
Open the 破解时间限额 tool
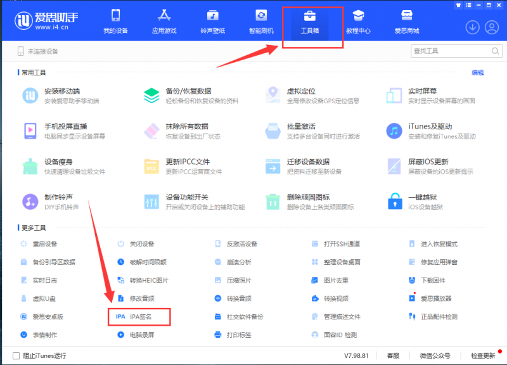[x=142, y=262]
